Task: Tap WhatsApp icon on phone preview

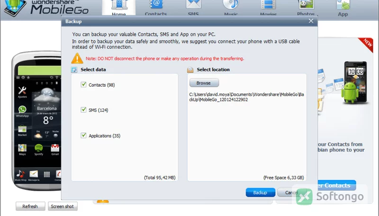Action: point(22,111)
